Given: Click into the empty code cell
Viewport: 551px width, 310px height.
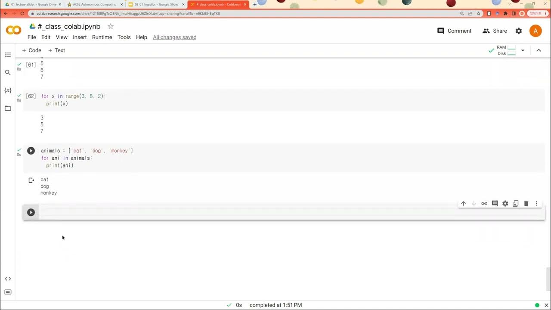Looking at the screenshot, I should pos(292,212).
